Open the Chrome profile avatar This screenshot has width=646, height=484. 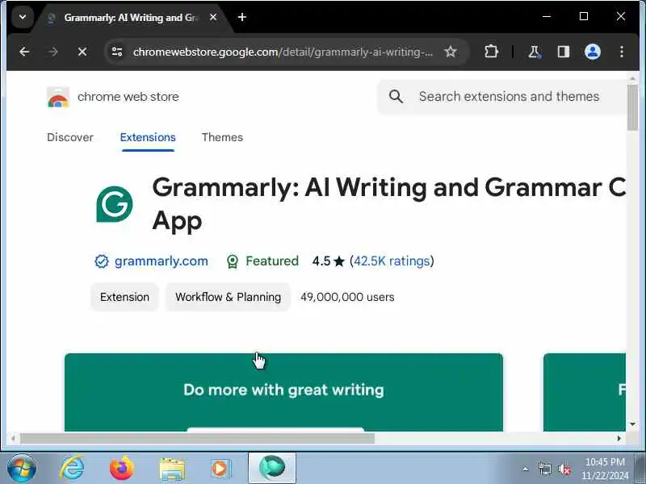(x=593, y=52)
